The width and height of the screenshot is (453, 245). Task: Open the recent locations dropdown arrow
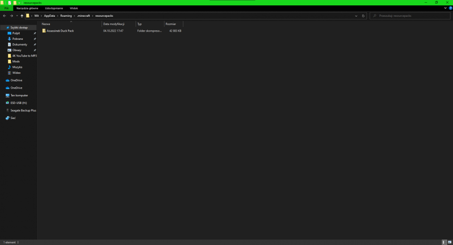coord(17,16)
